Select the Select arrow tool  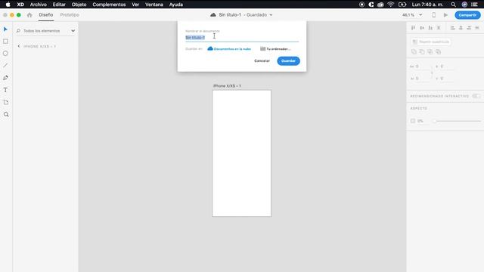5,29
